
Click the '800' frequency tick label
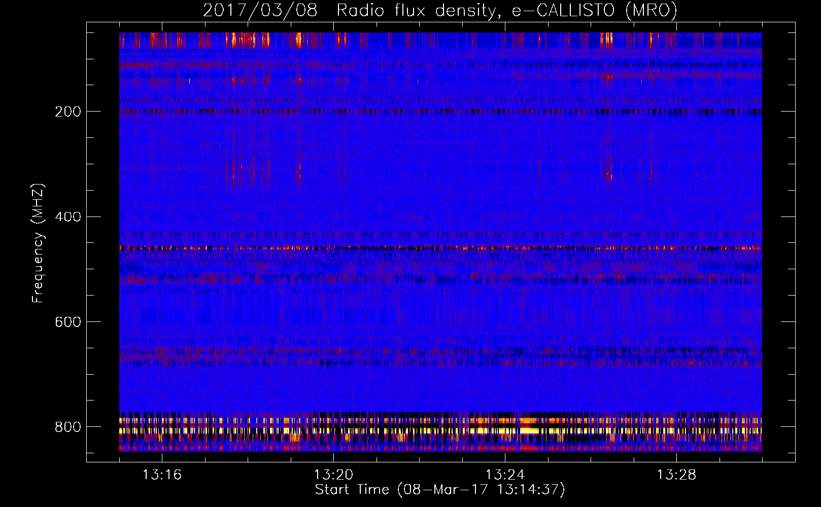click(68, 427)
